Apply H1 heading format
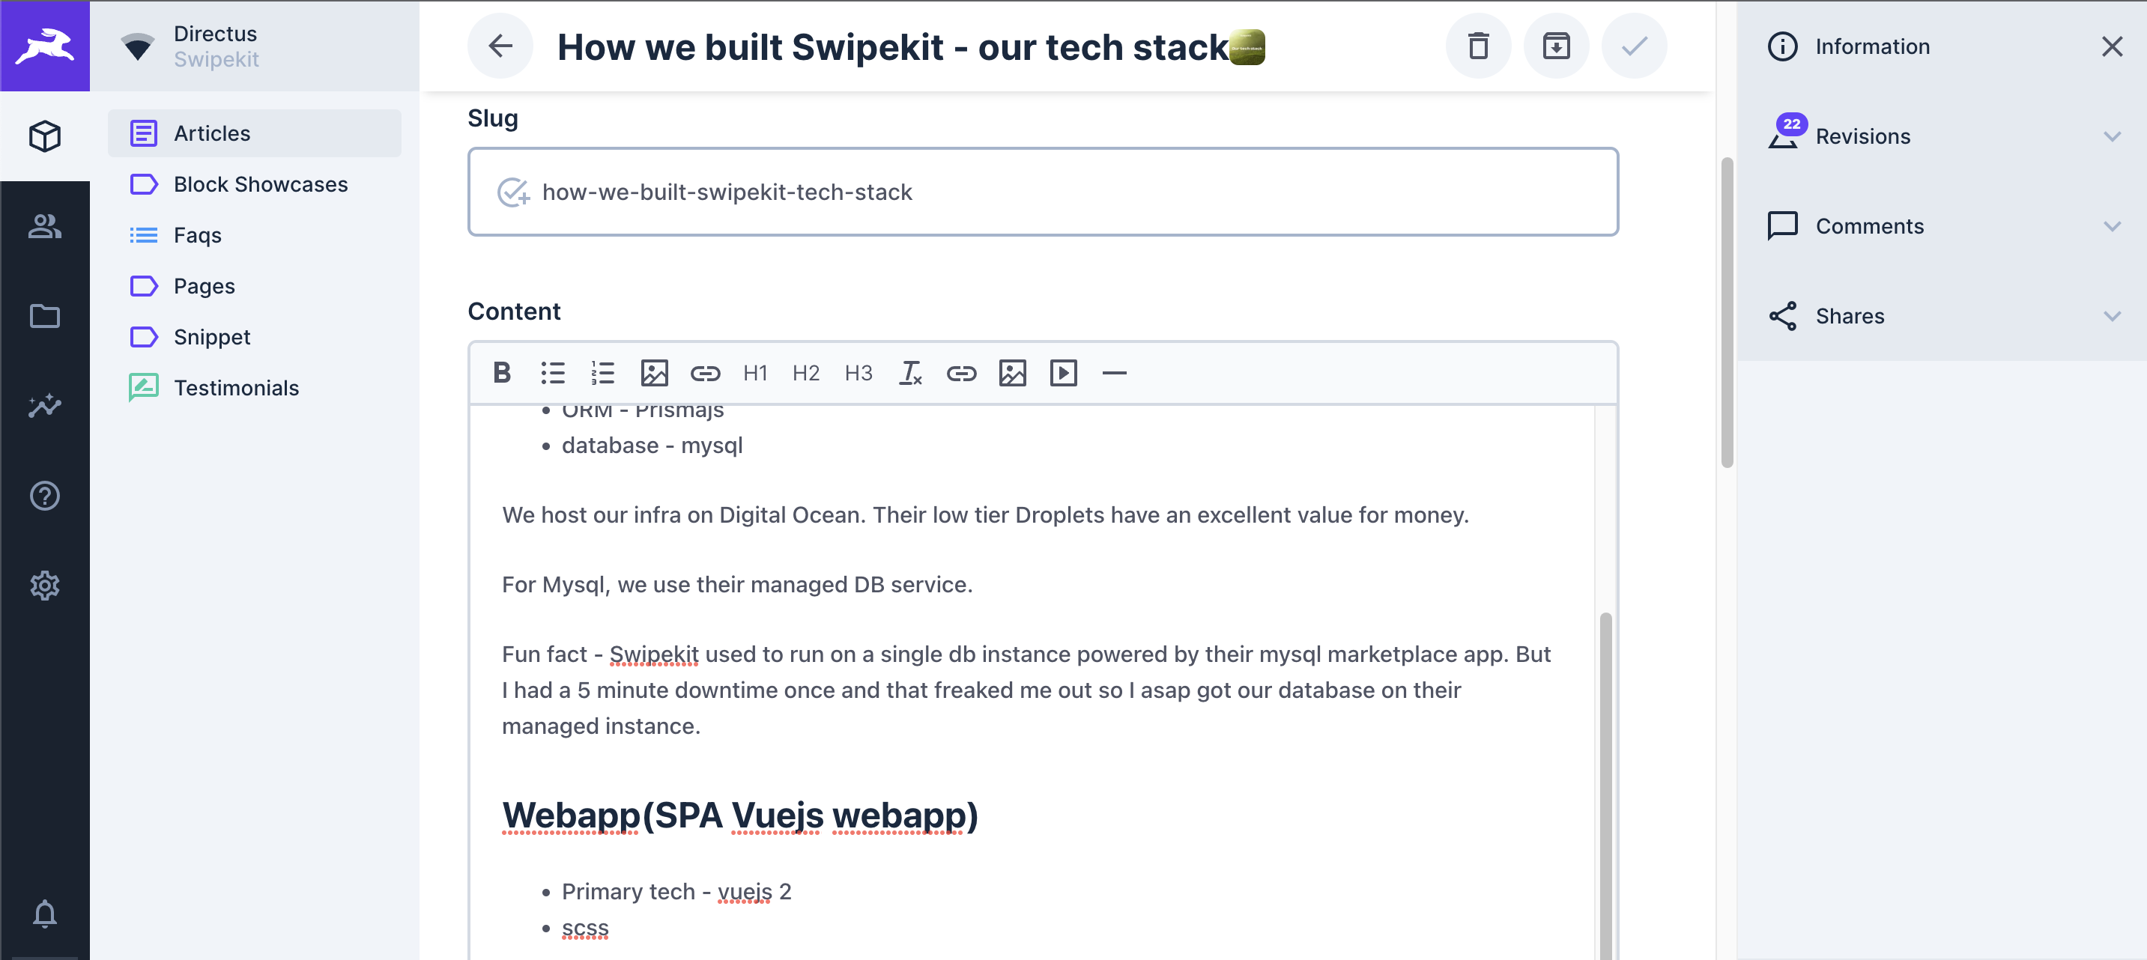 click(x=755, y=372)
